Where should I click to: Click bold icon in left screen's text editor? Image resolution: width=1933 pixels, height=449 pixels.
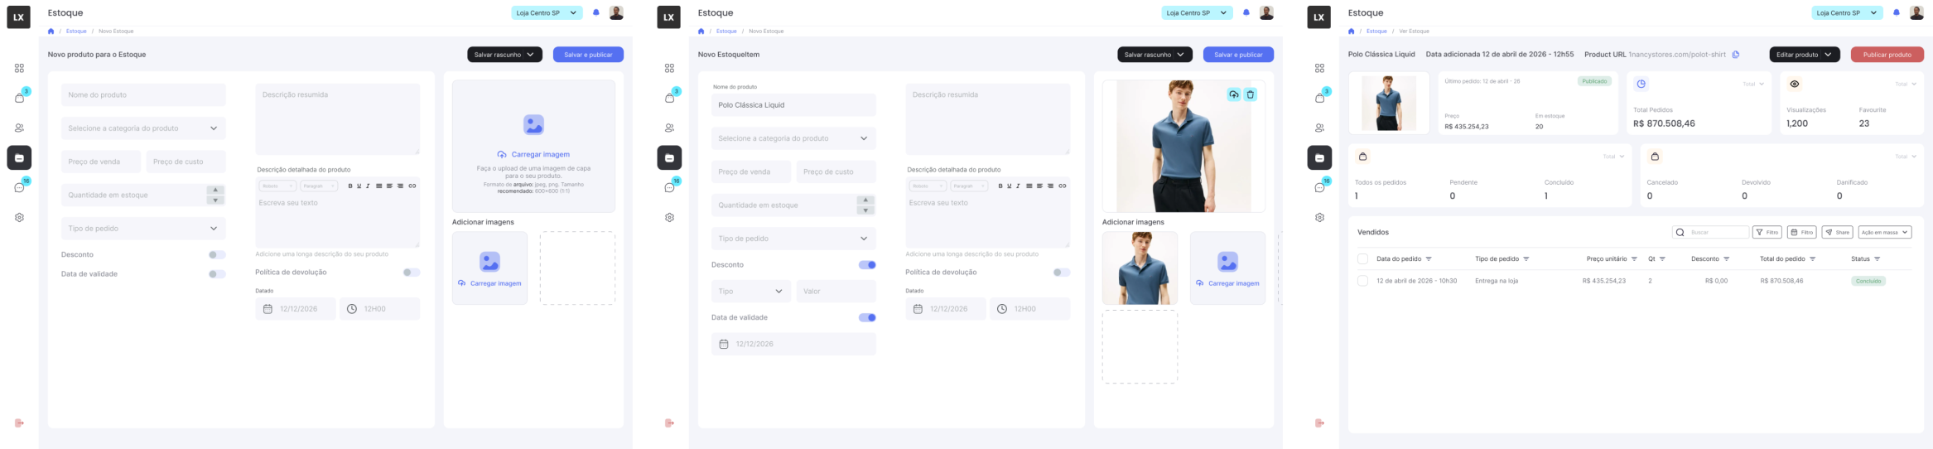click(350, 186)
